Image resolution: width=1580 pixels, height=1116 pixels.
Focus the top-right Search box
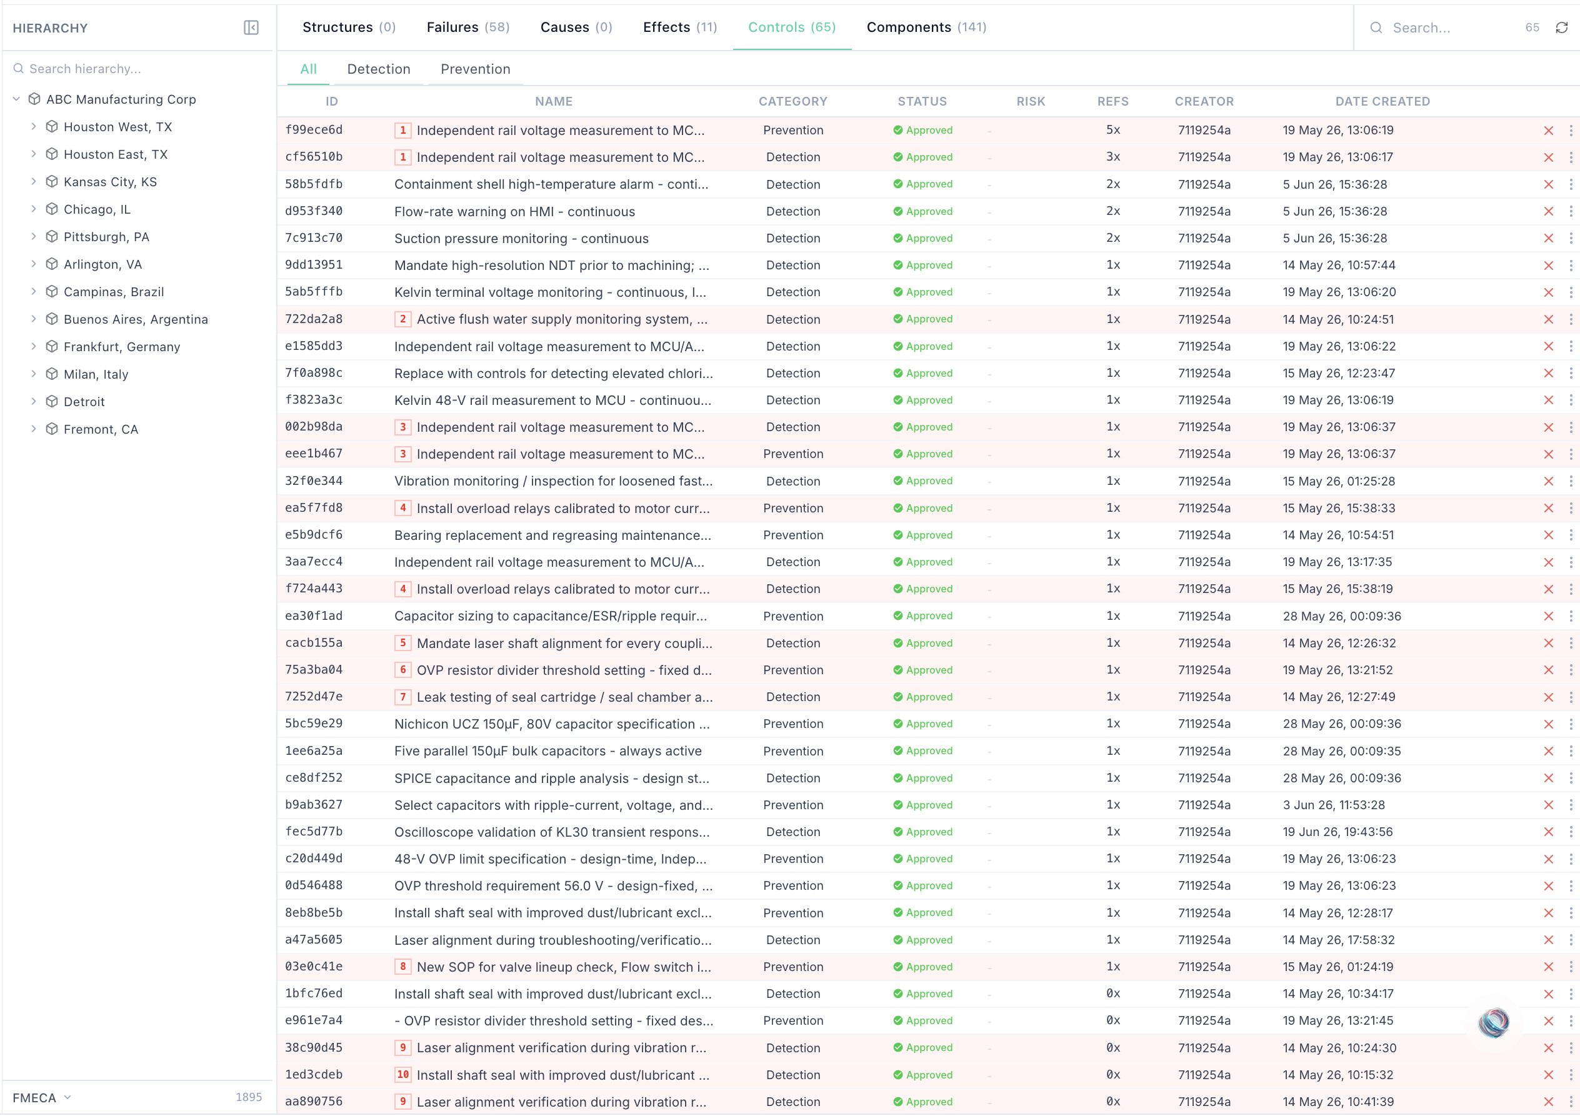[x=1452, y=27]
